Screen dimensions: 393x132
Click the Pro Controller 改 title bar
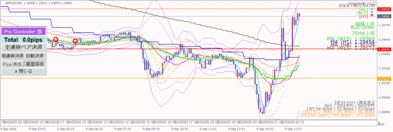(x=24, y=31)
